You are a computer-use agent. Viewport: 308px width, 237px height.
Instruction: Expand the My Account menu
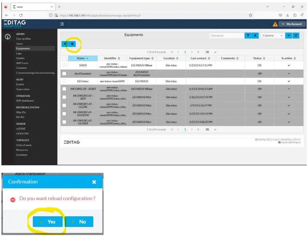292,24
